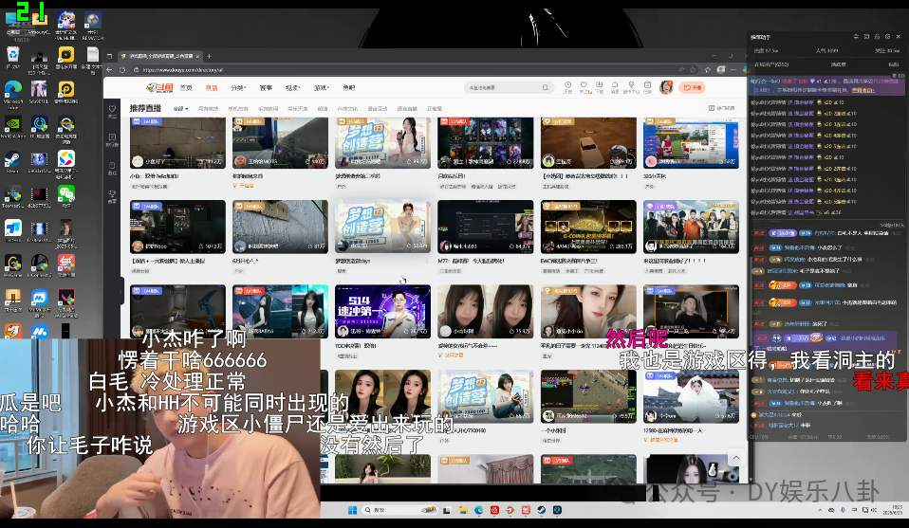Click the browser address bar URL
The width and height of the screenshot is (909, 528).
(x=182, y=70)
